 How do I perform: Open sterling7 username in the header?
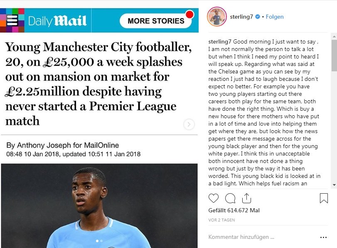point(241,17)
